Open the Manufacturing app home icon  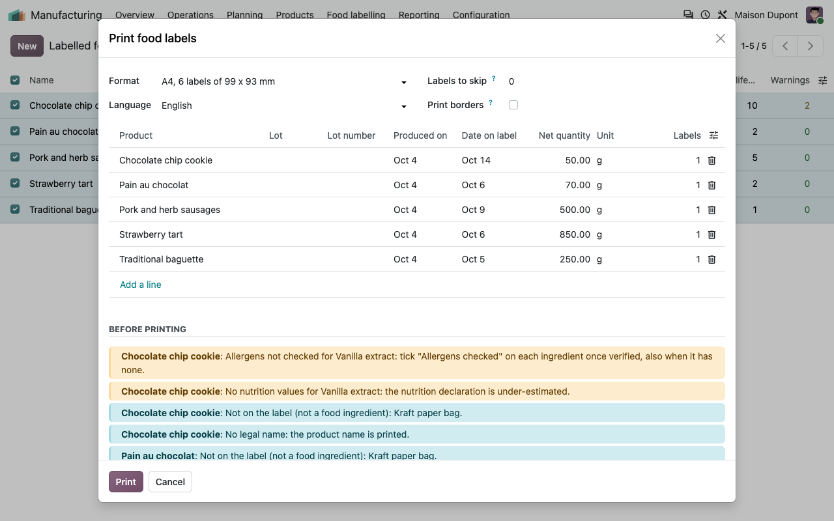[17, 14]
